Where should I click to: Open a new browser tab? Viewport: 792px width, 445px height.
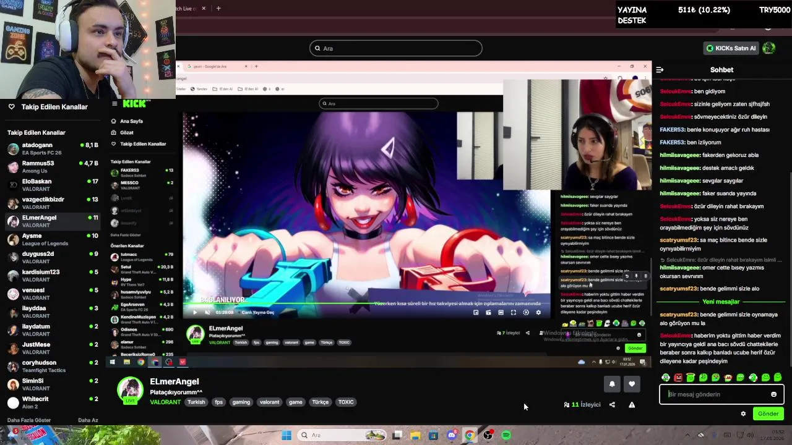(x=218, y=9)
